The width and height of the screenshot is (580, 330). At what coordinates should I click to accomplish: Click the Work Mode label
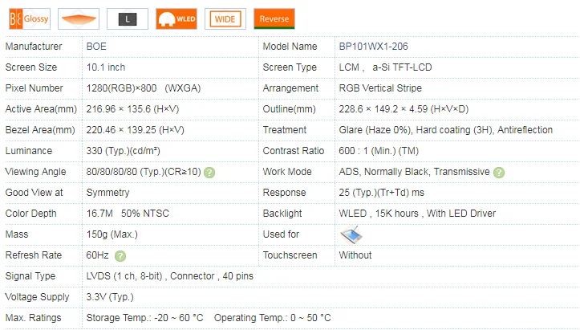pos(287,172)
